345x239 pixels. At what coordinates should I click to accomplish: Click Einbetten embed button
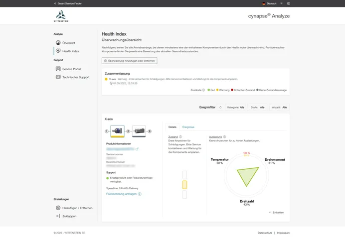[x=276, y=213]
